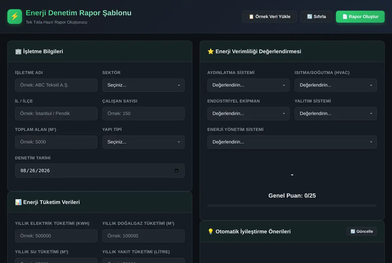Click the İşletme Bilgileri section heading

tap(39, 52)
